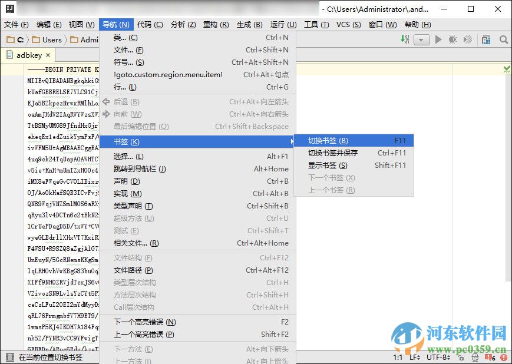Run the current configuration with the green Run icon
Viewport: 512px width, 364px height.
tap(438, 39)
